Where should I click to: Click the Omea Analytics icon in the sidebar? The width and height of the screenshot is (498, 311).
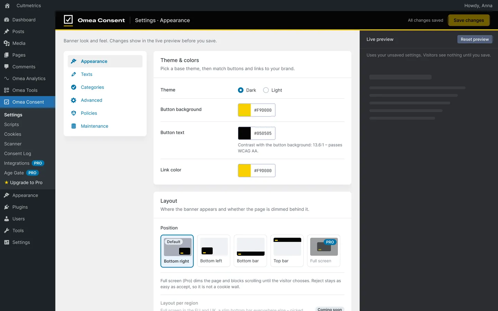(x=7, y=78)
